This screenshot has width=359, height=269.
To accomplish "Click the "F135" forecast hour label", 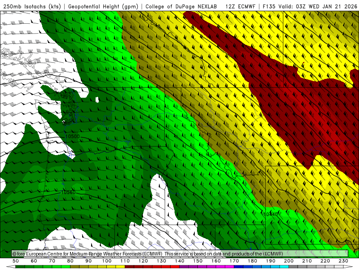I will click(269, 6).
